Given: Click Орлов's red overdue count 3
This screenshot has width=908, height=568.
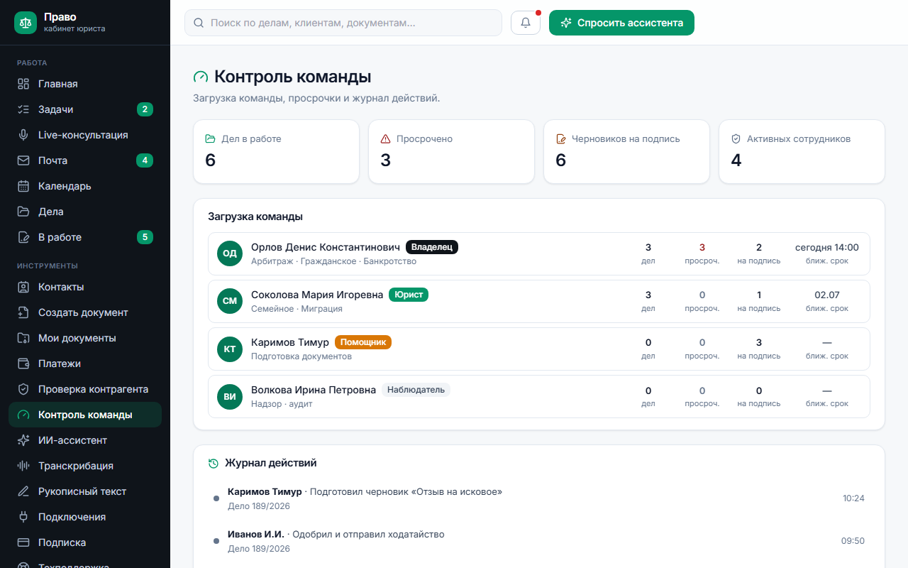Looking at the screenshot, I should [702, 248].
